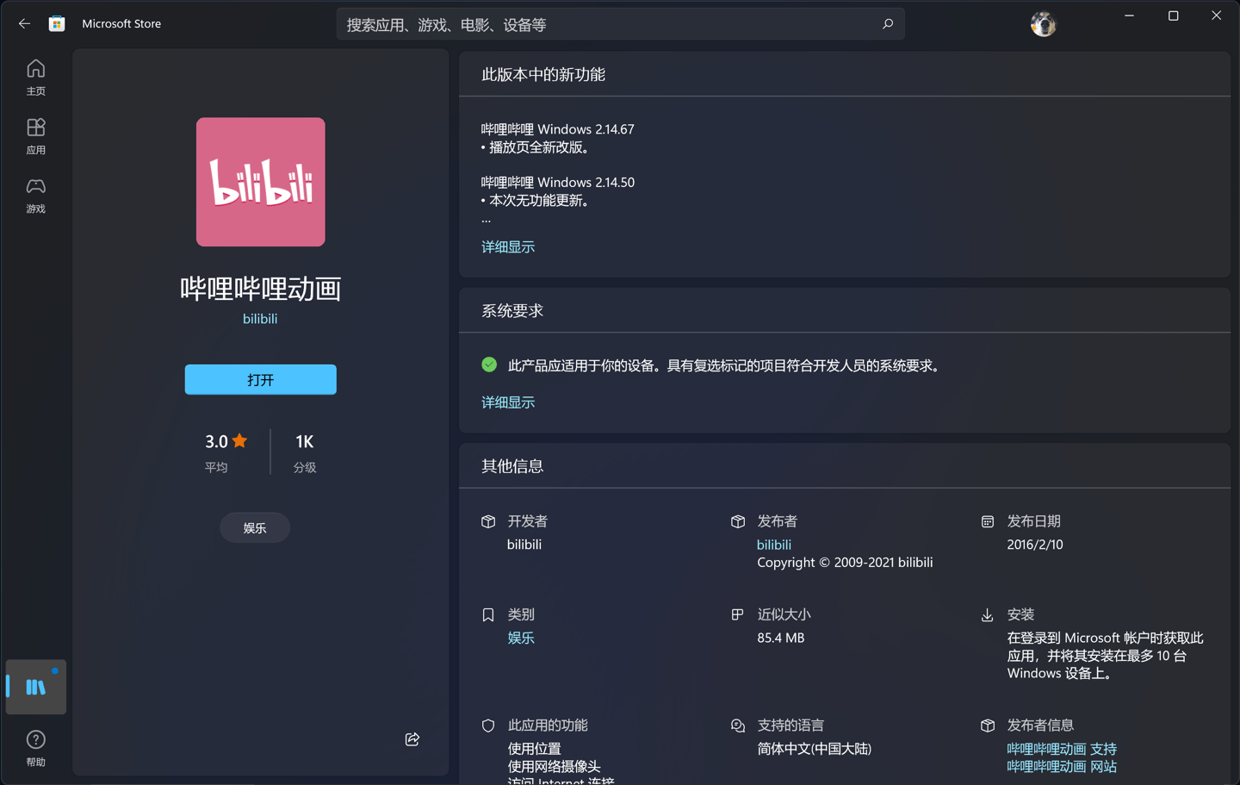Click inside the search input field
Screen dimensions: 1240x785
click(603, 24)
